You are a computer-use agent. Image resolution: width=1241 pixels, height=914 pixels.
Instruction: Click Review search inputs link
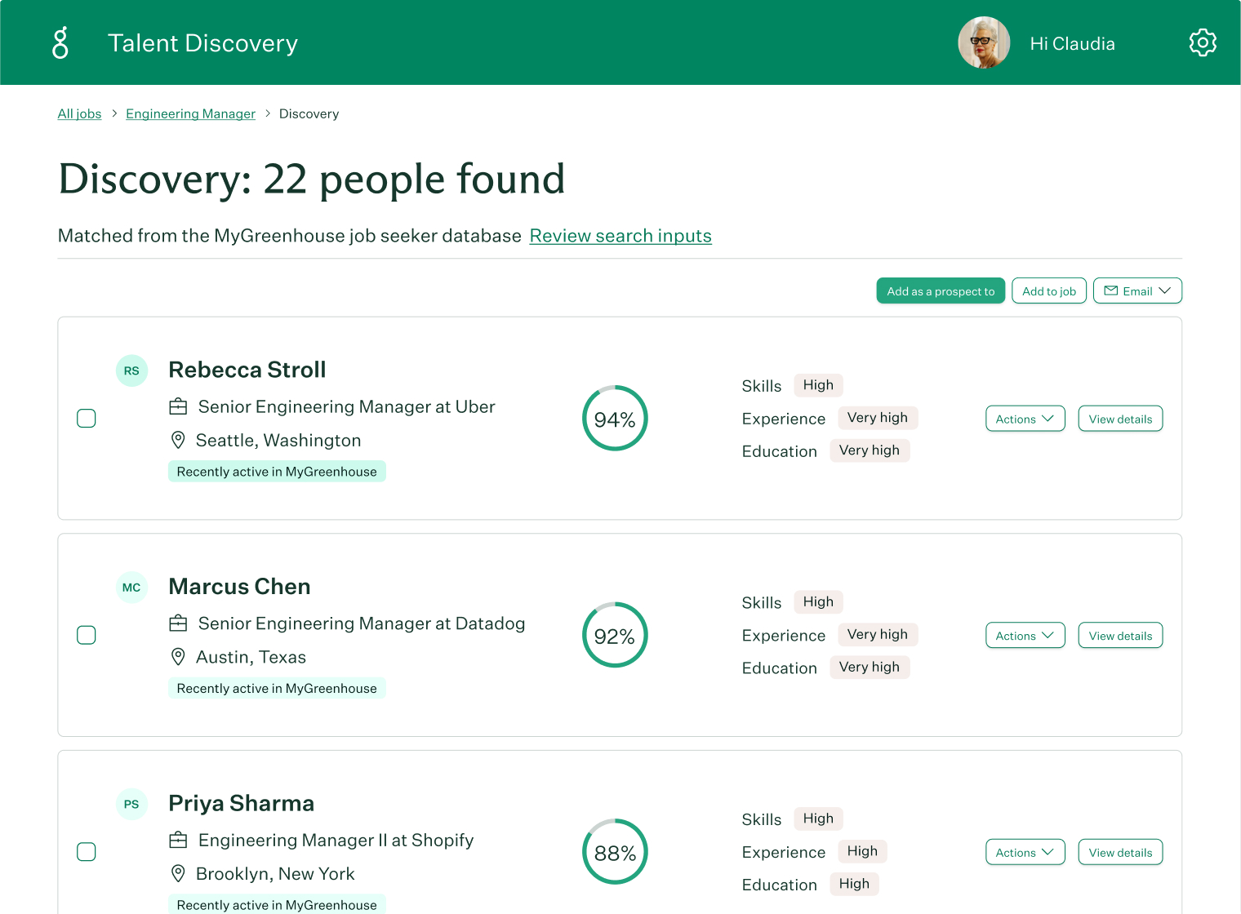(x=620, y=236)
